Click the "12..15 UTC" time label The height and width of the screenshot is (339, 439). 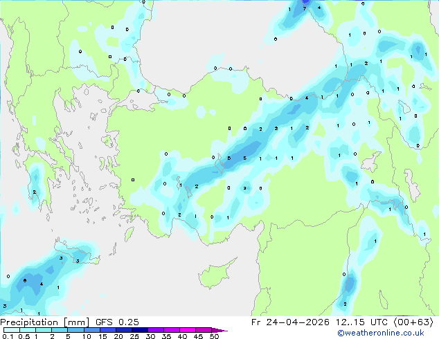click(361, 322)
